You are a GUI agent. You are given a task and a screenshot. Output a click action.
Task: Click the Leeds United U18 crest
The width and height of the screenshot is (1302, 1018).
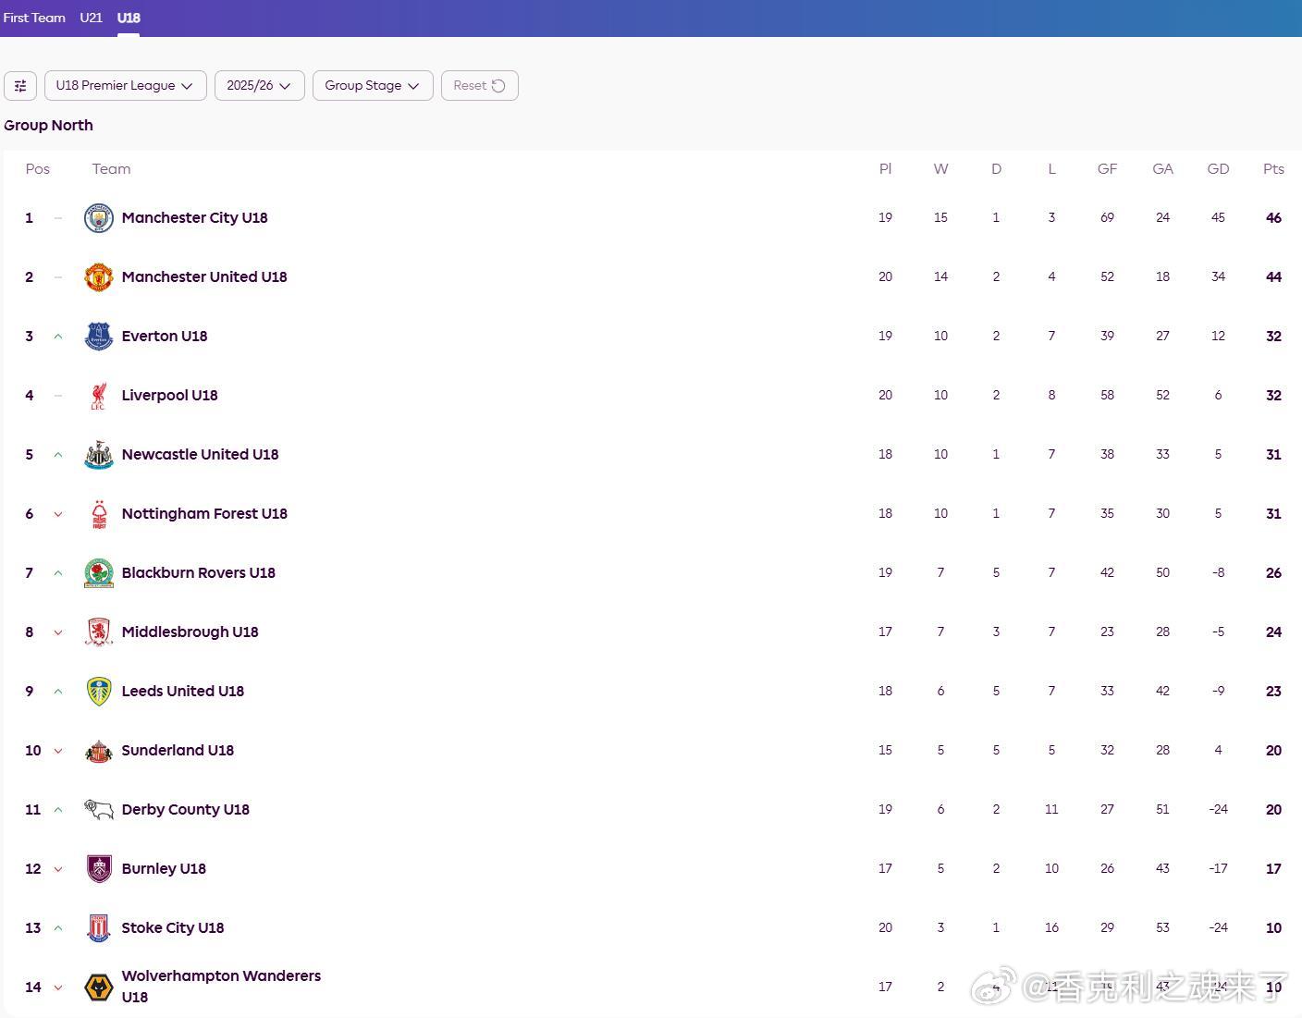point(99,692)
